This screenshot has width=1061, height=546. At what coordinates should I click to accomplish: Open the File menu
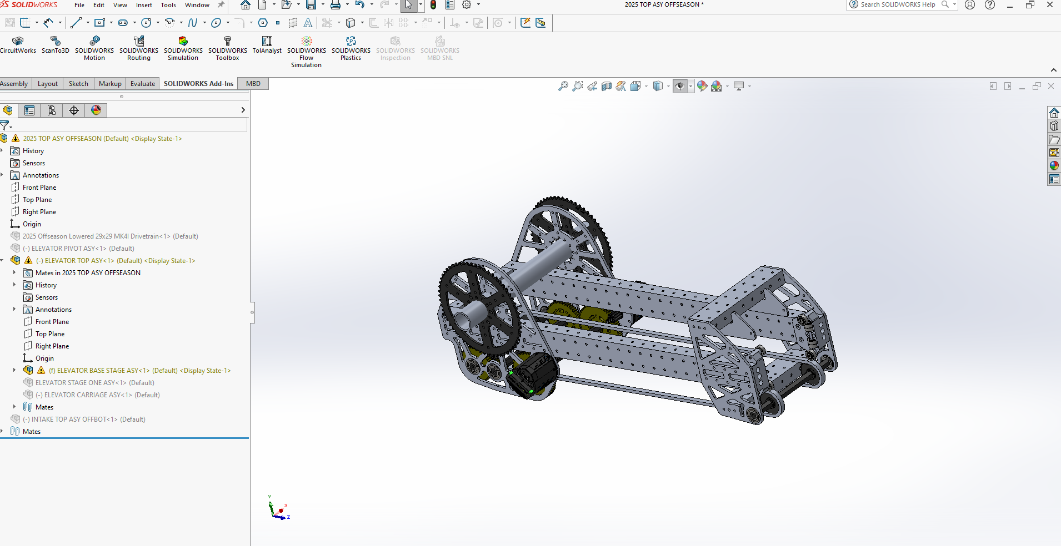tap(79, 5)
